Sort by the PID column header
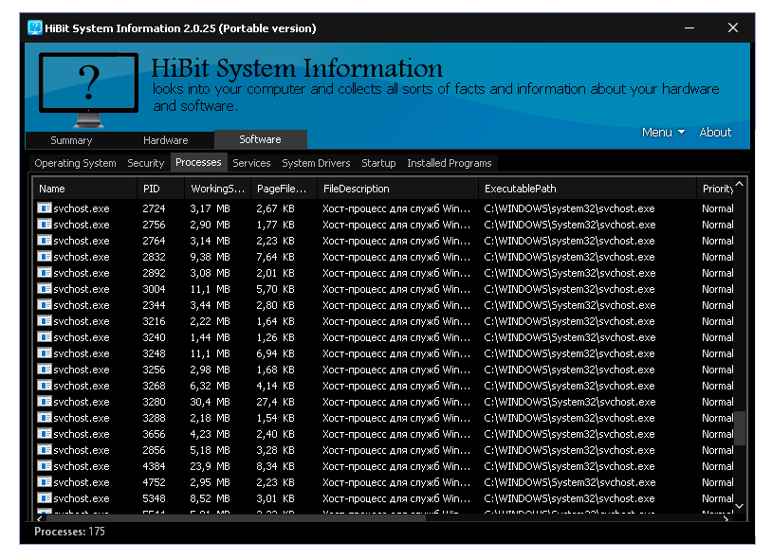This screenshot has width=772, height=560. click(x=161, y=189)
